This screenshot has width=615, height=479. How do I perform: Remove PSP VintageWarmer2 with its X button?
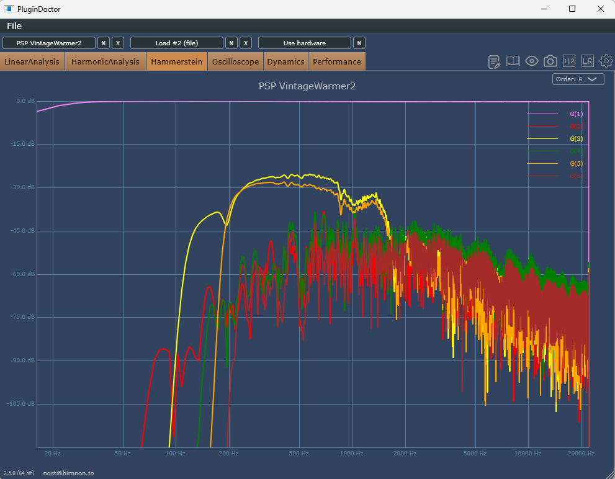[118, 43]
